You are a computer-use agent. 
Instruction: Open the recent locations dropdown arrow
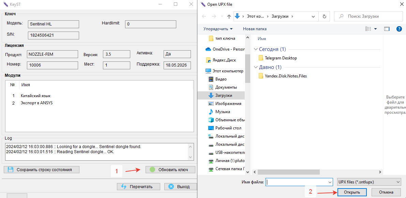(222, 16)
